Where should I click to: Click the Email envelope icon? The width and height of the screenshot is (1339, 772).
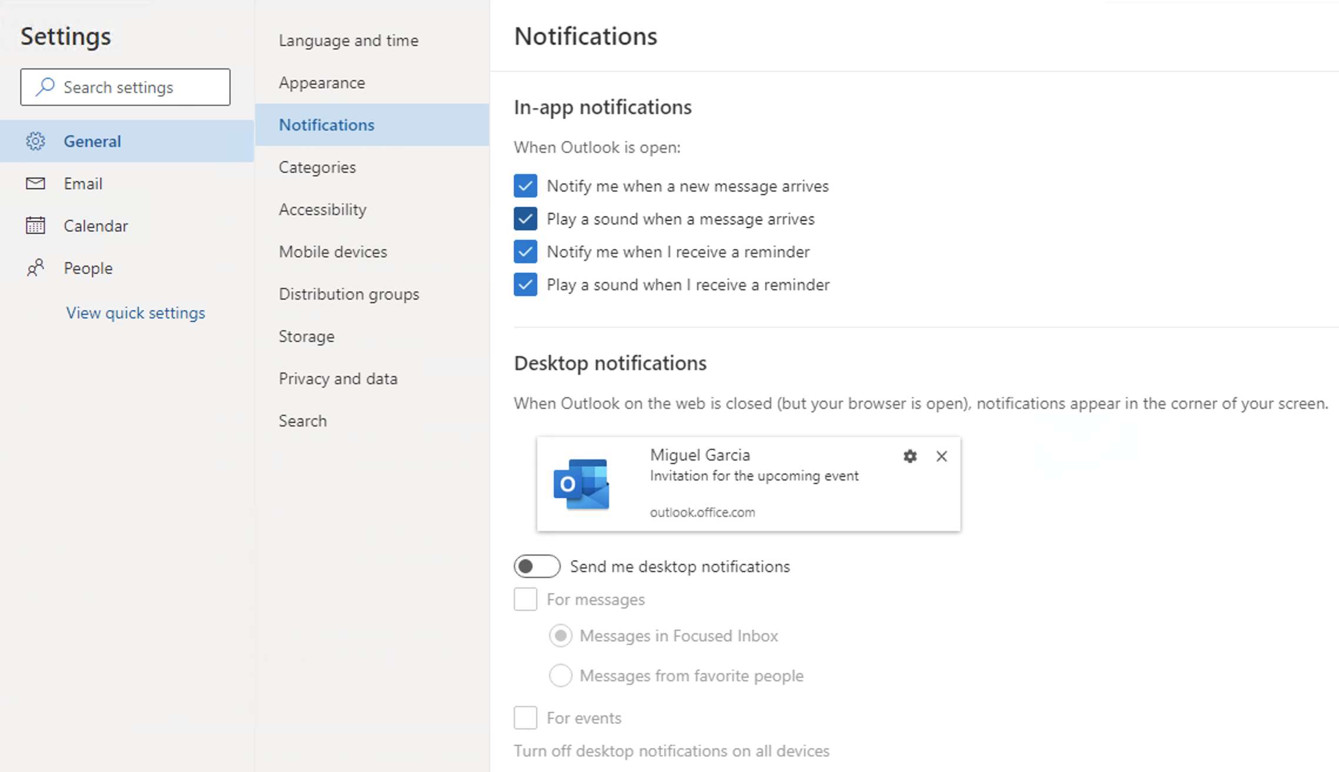(35, 183)
